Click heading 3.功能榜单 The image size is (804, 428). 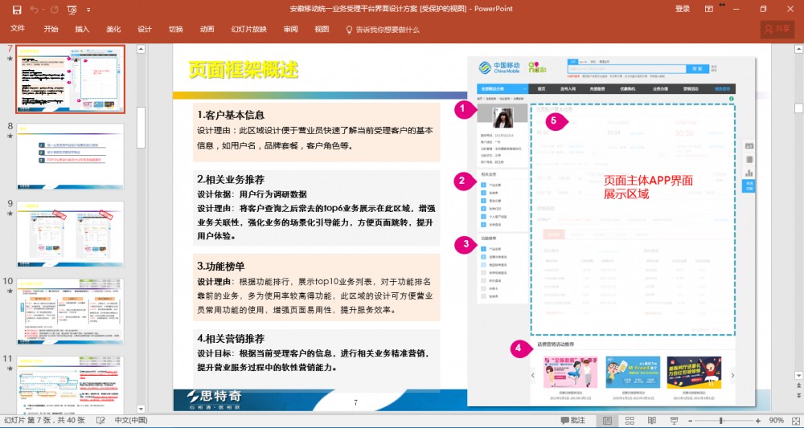tap(221, 267)
